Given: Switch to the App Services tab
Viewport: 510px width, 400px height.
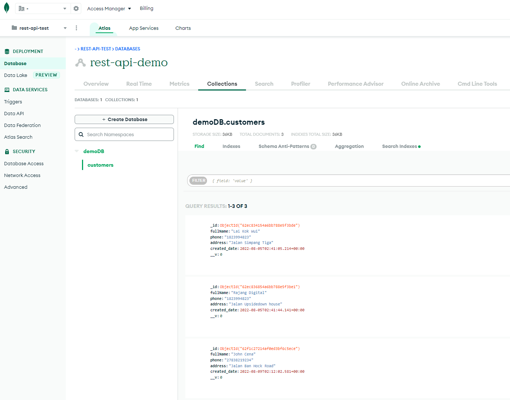Looking at the screenshot, I should (x=144, y=28).
